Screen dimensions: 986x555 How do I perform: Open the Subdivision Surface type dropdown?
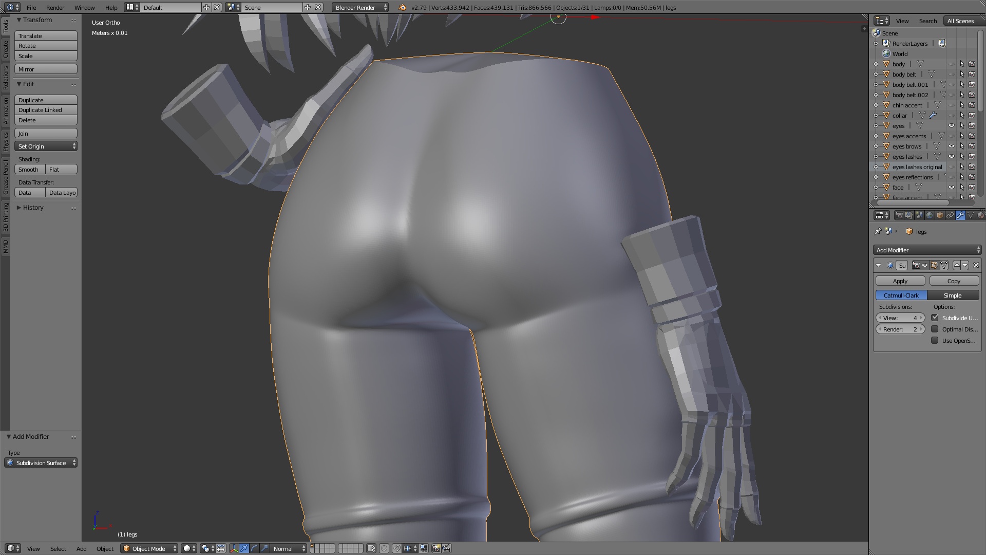tap(41, 462)
